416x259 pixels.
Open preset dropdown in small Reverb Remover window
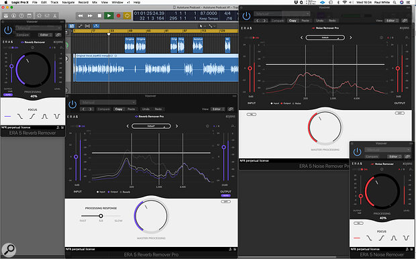click(38, 28)
